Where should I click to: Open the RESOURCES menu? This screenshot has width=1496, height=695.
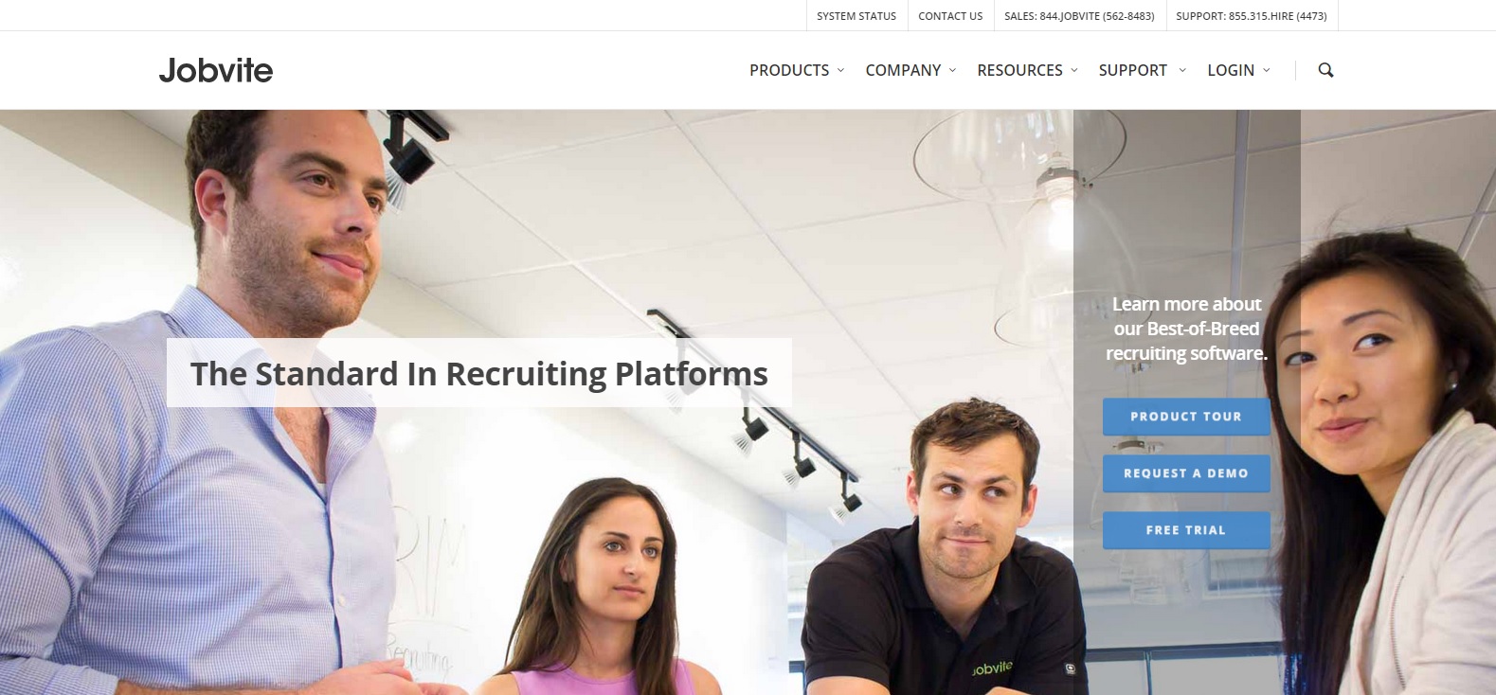[x=1019, y=70]
